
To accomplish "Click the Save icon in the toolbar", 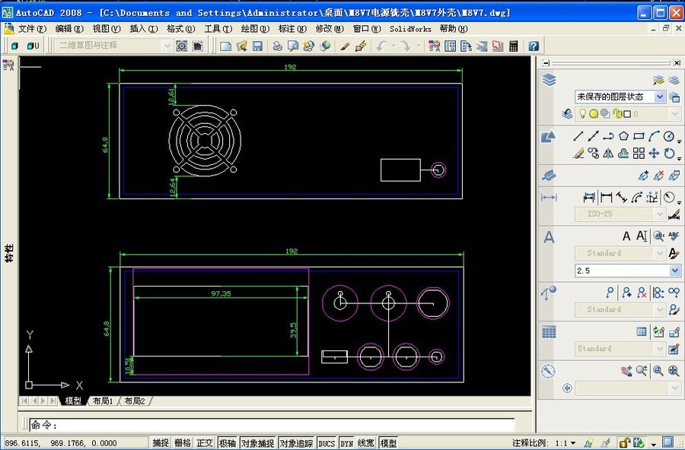I will (258, 46).
